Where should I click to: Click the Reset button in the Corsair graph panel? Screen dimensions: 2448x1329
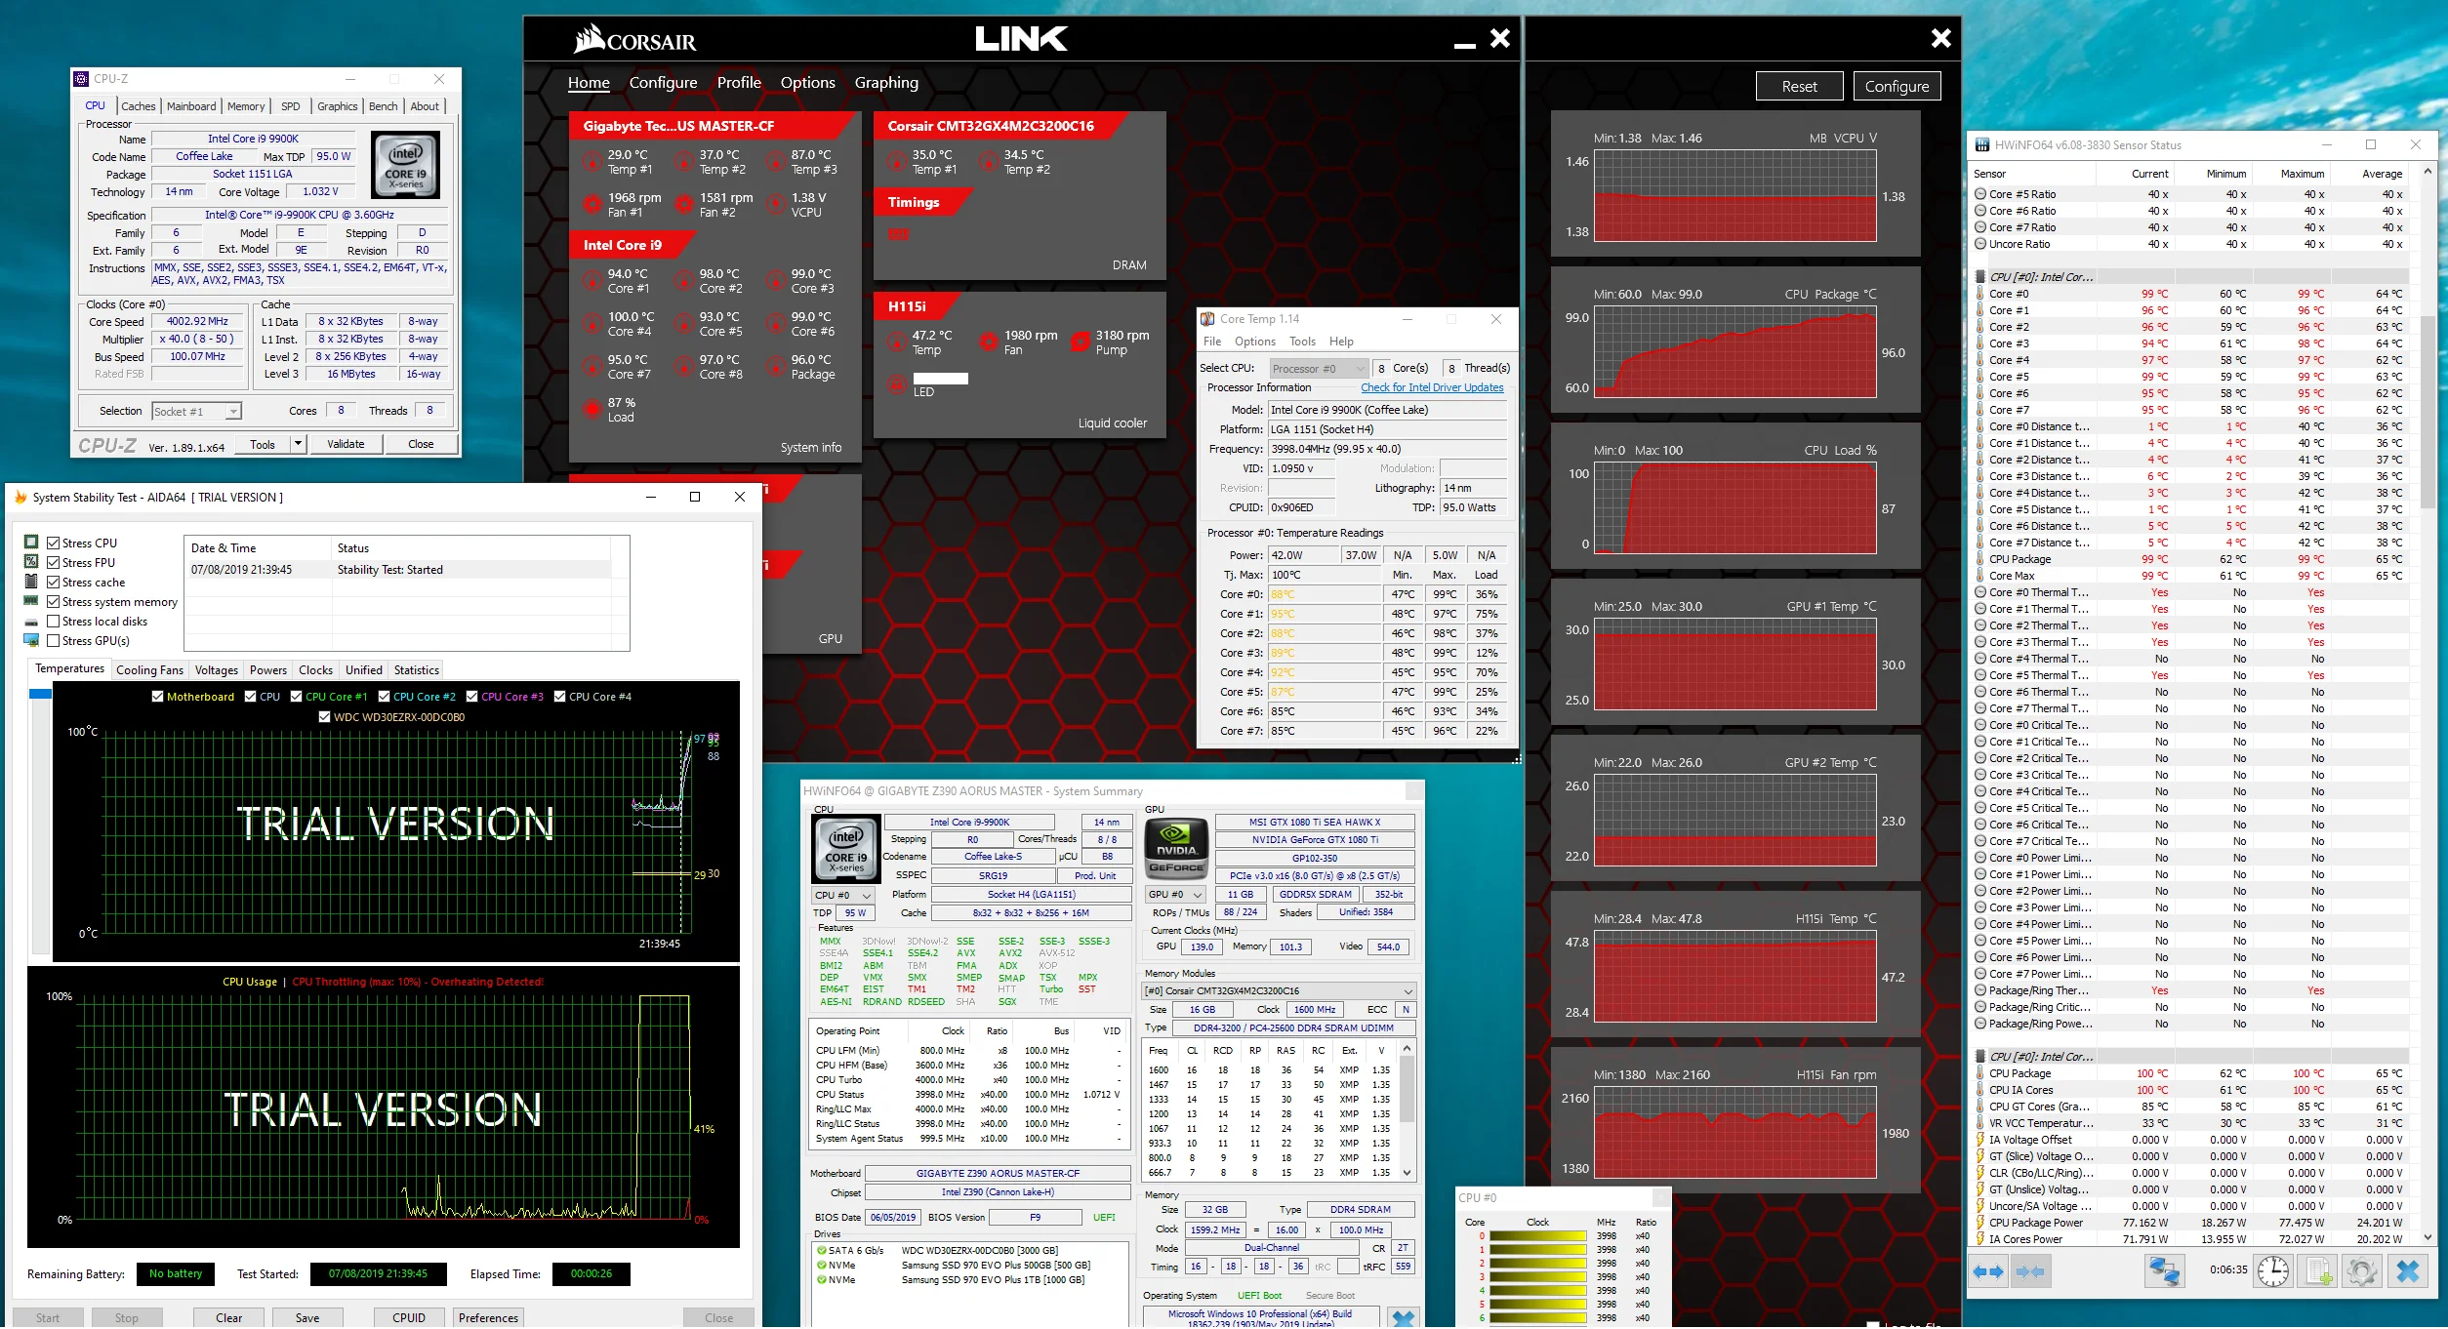point(1799,86)
